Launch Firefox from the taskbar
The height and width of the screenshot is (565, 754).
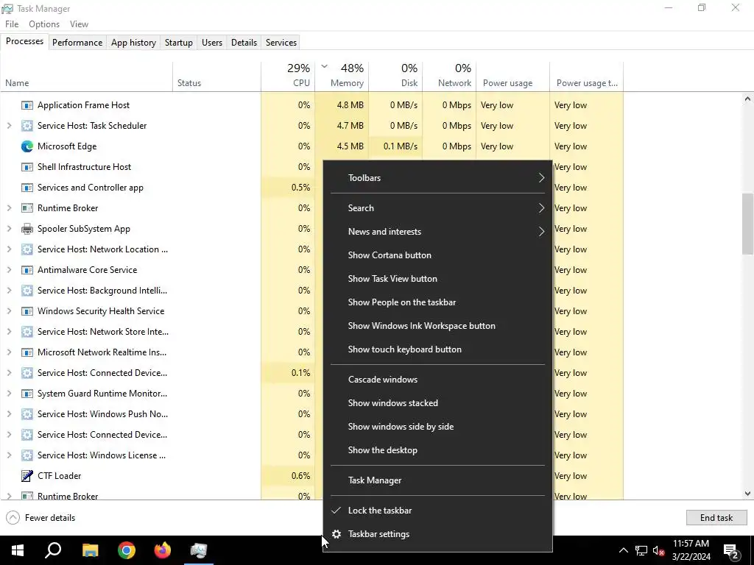[x=163, y=550]
